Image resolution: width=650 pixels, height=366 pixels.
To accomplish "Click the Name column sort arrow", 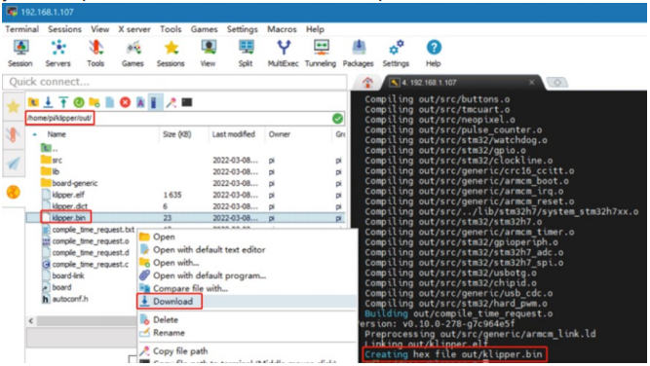I will 35,134.
